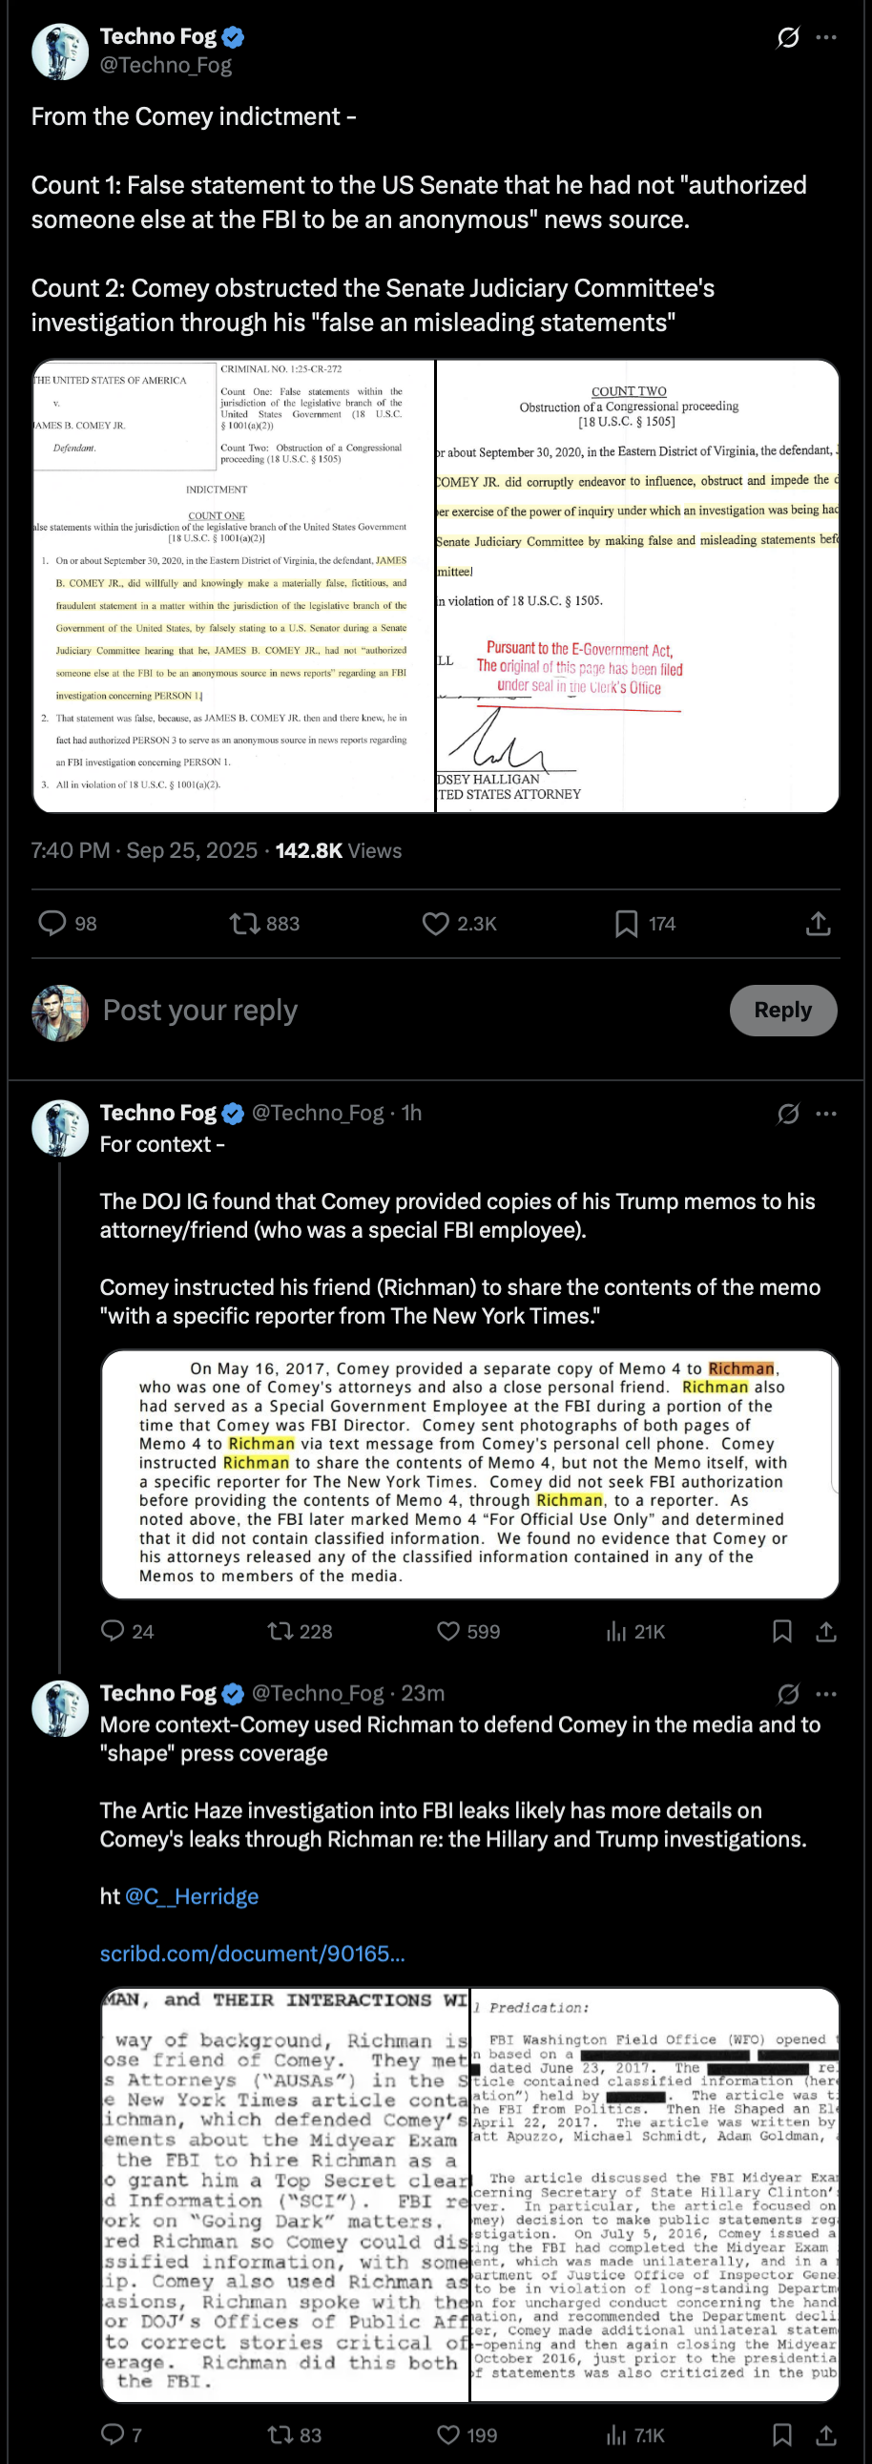Open more options on 'More context' reply
872x2464 pixels.
826,1694
